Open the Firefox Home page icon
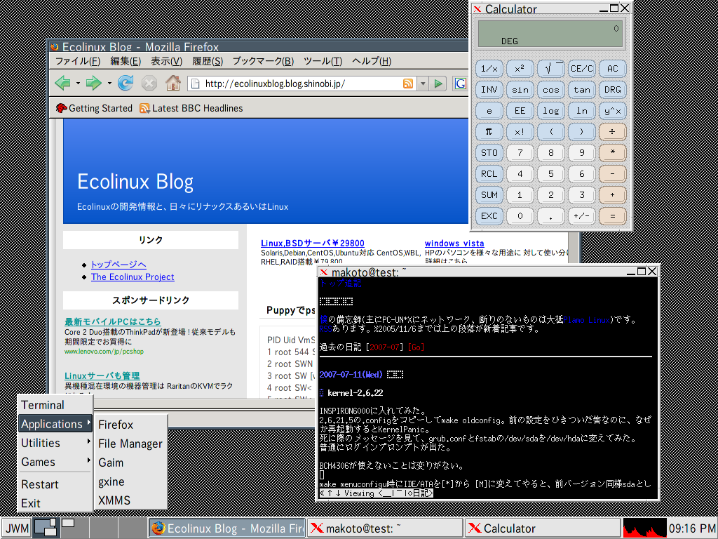Viewport: 718px width, 539px height. pos(172,83)
